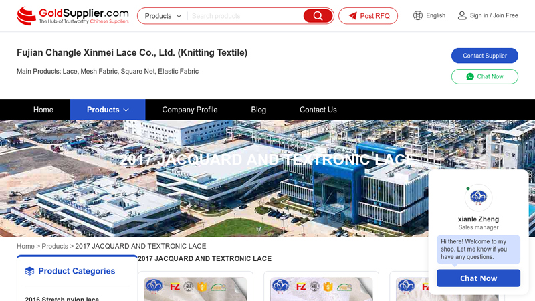Viewport: 535px width, 301px height.
Task: Click the red search magnifier button
Action: tap(318, 16)
